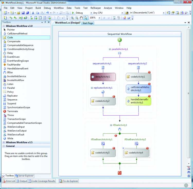Click the Sequential Workflow header
The height and width of the screenshot is (189, 193).
pos(120,34)
